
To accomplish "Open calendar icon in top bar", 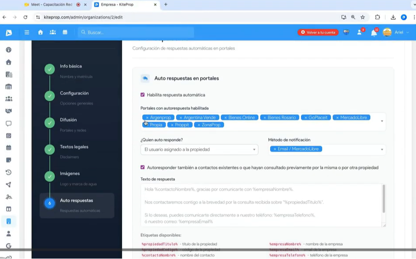I will 65,32.
